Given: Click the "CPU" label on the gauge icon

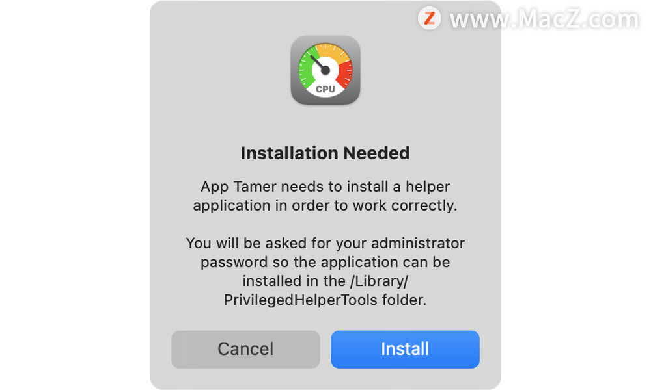Looking at the screenshot, I should click(x=325, y=88).
